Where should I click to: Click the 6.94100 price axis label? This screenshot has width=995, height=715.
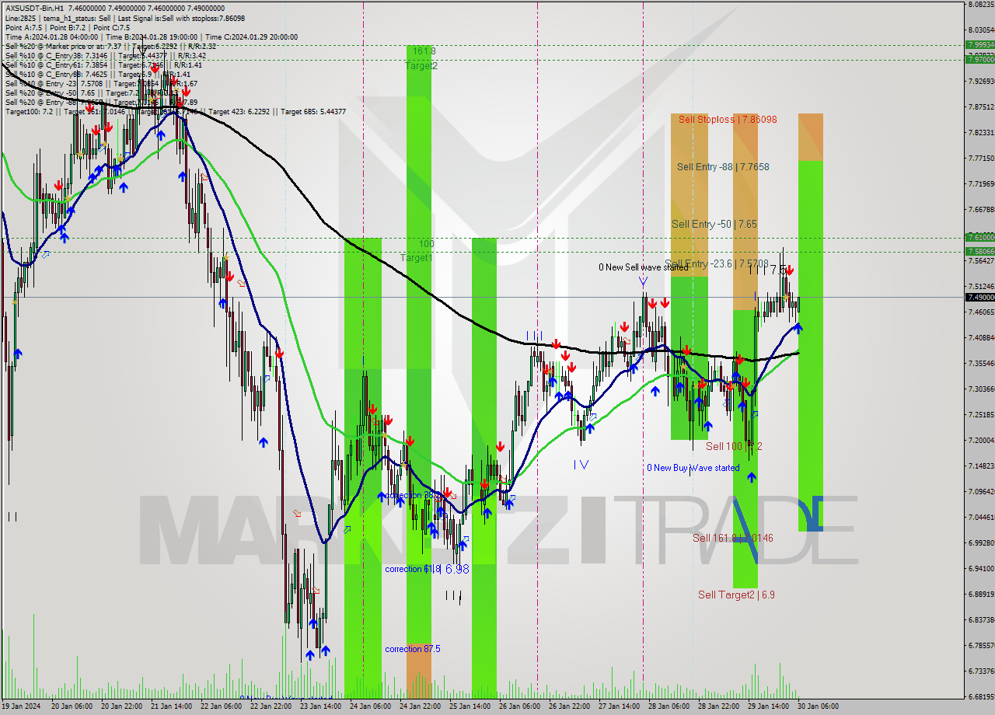(x=981, y=568)
